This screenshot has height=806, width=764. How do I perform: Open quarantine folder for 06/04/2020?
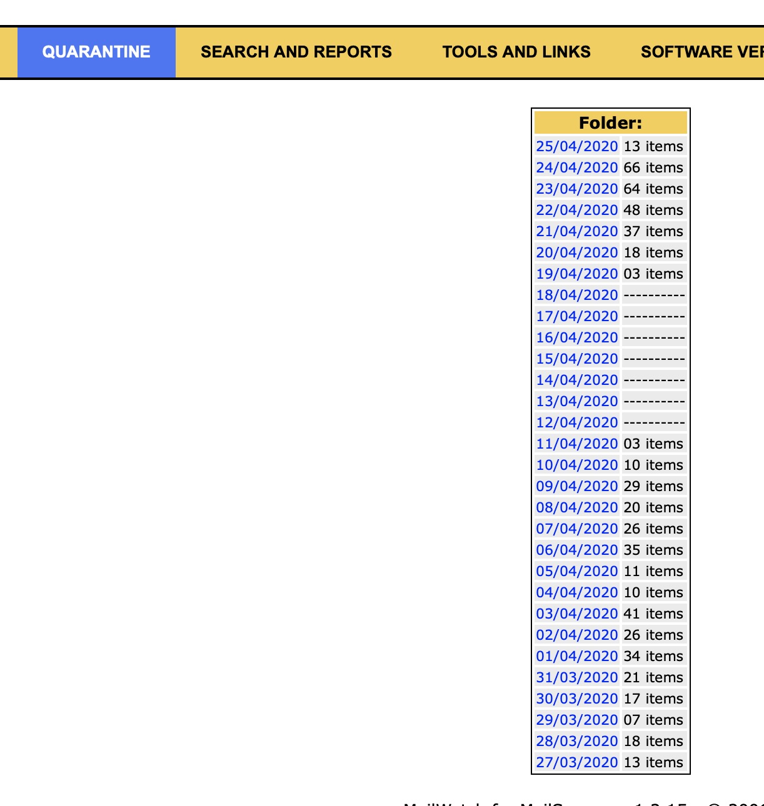pyautogui.click(x=577, y=549)
